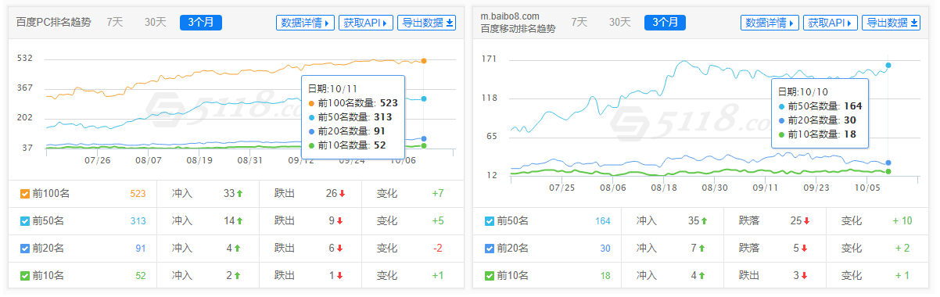Click red down arrow beside 26 in PC table
The width and height of the screenshot is (940, 297).
point(341,194)
